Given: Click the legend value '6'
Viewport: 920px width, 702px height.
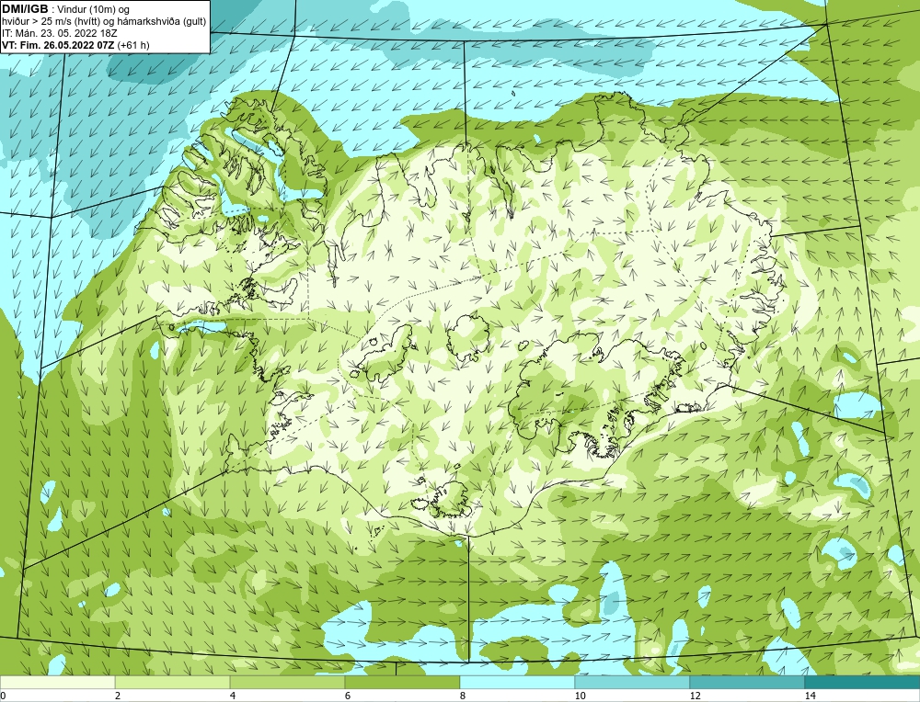Looking at the screenshot, I should [x=348, y=696].
